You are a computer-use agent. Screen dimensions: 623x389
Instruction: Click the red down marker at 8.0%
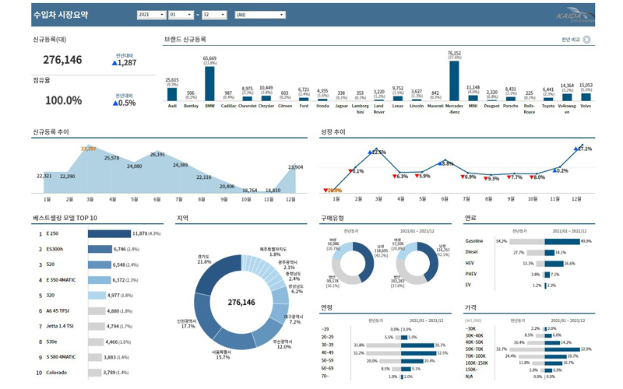click(x=532, y=177)
